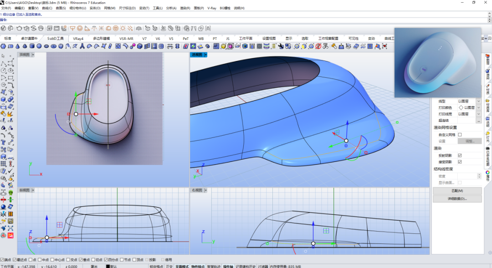Select the SubD cone primitive icon
492x268 pixels.
[18, 46]
